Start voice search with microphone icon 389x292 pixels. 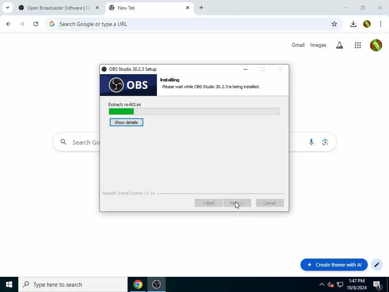click(x=311, y=142)
